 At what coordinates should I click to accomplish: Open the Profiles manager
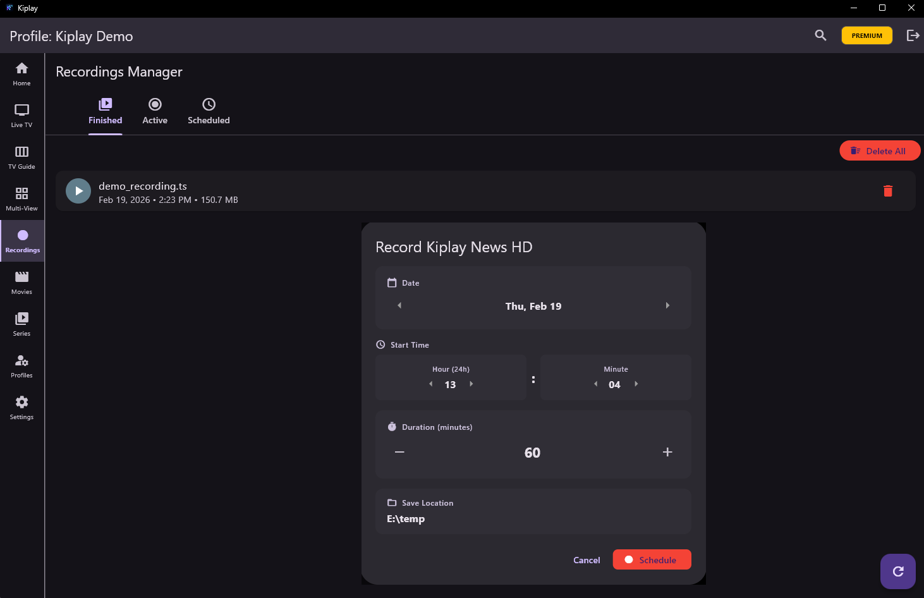click(x=21, y=365)
